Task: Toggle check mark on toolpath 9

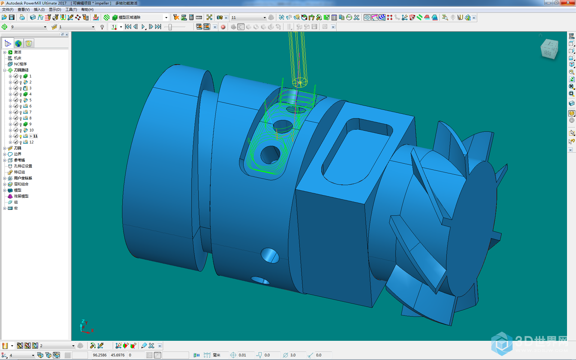Action: coord(16,124)
